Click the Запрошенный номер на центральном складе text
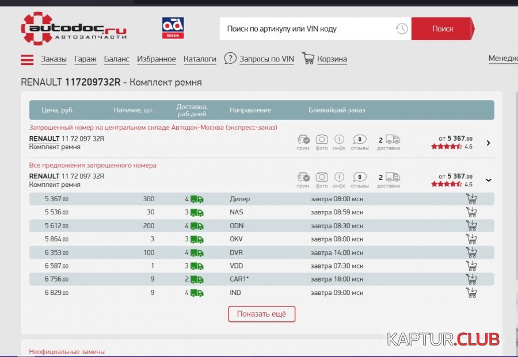Image resolution: width=518 pixels, height=357 pixels. point(153,128)
